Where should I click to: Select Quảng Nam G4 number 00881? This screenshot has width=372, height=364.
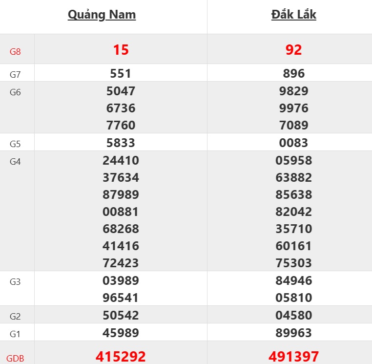point(121,212)
